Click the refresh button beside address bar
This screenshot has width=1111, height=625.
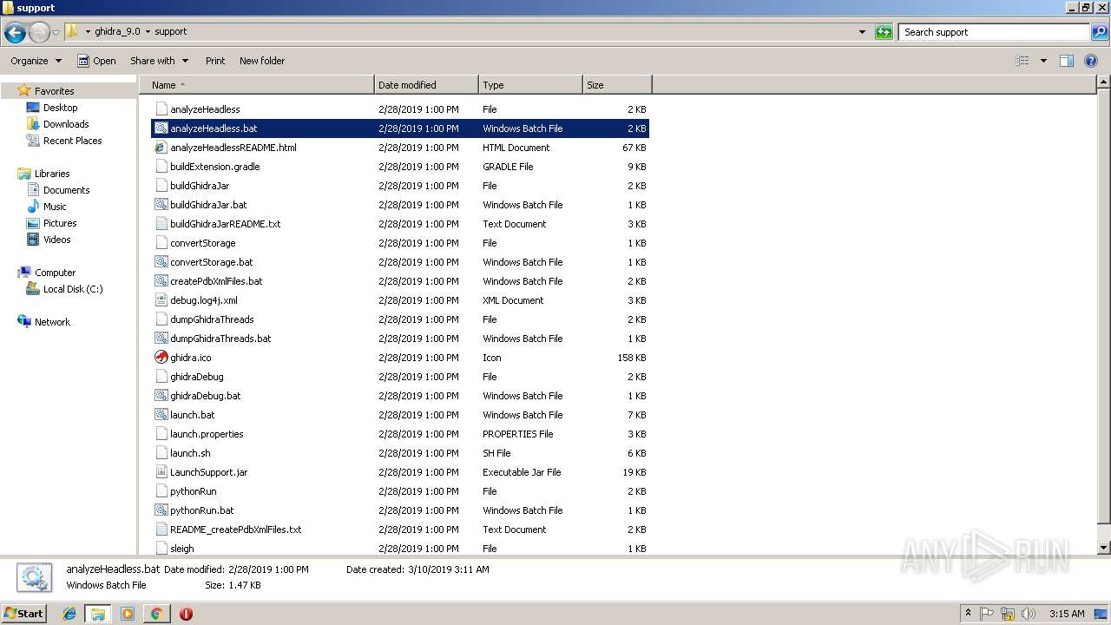(884, 32)
